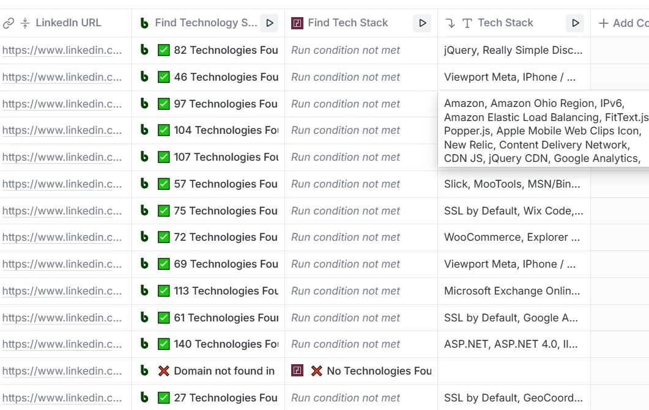Click green check icon for 97 Technologies Found
Screen dimensions: 649x410
click(x=164, y=104)
